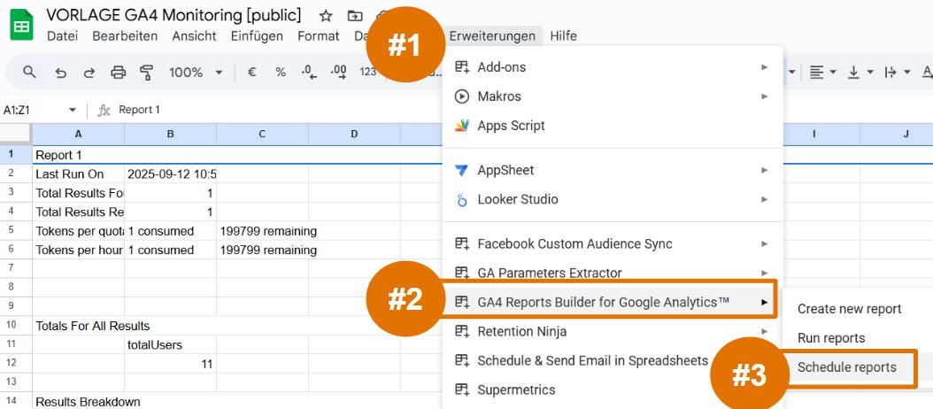
Task: Expand the Looker Studio submenu arrow
Action: pos(765,199)
